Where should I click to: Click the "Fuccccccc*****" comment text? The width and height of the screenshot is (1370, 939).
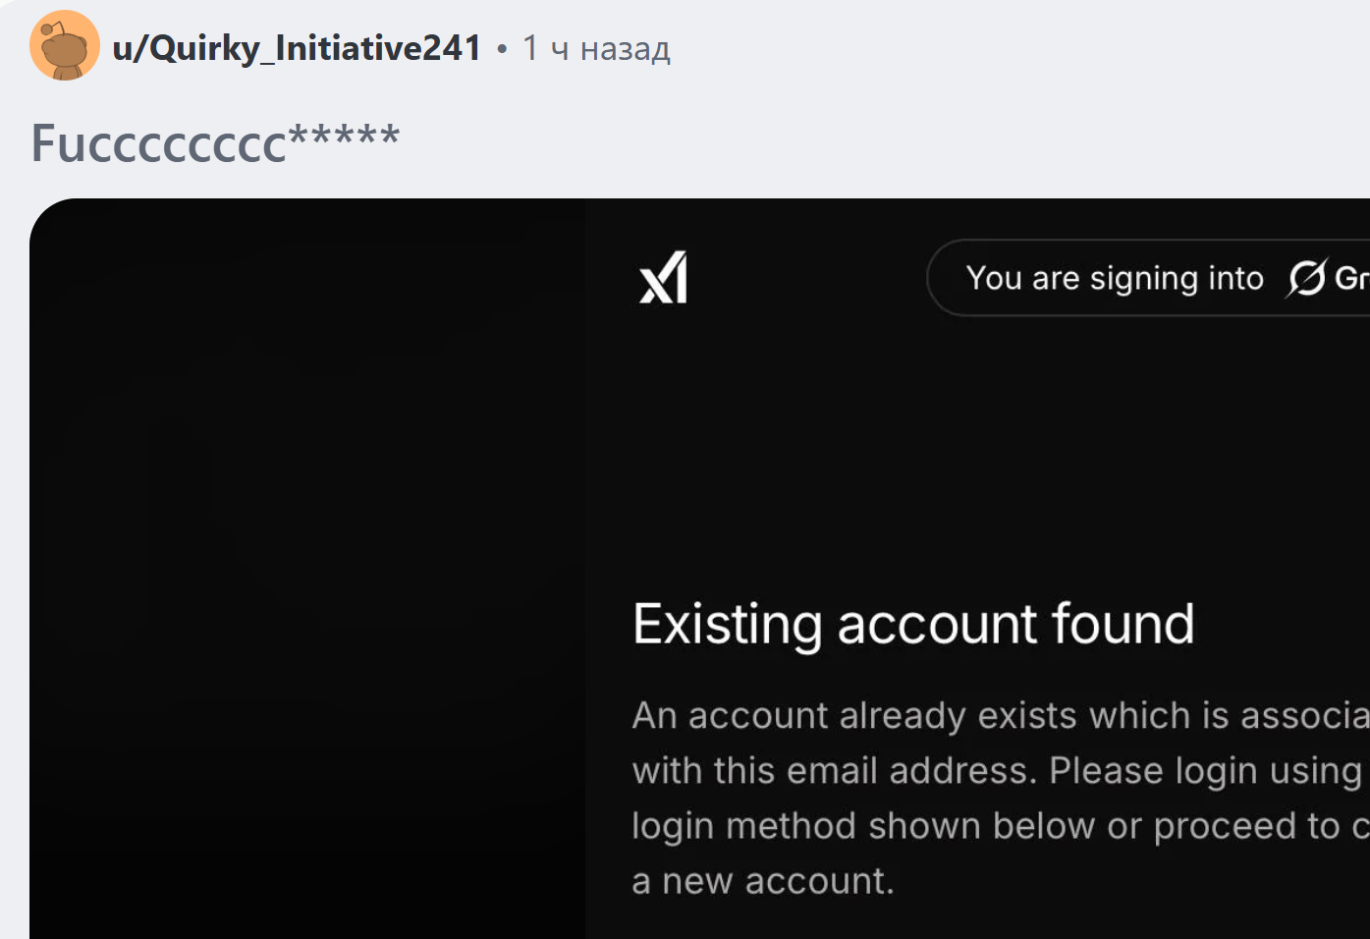215,142
